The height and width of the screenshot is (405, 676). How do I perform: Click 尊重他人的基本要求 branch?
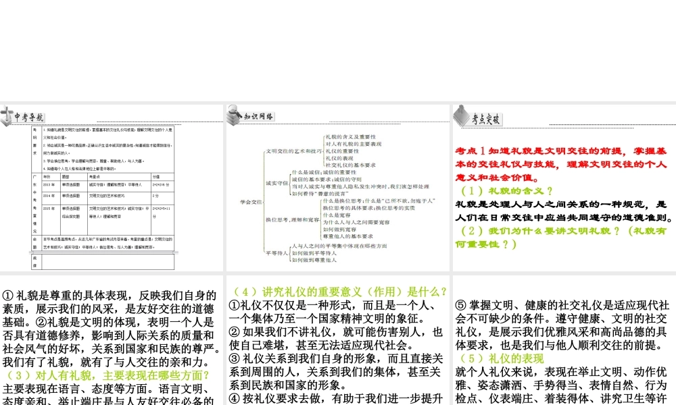tap(348, 236)
